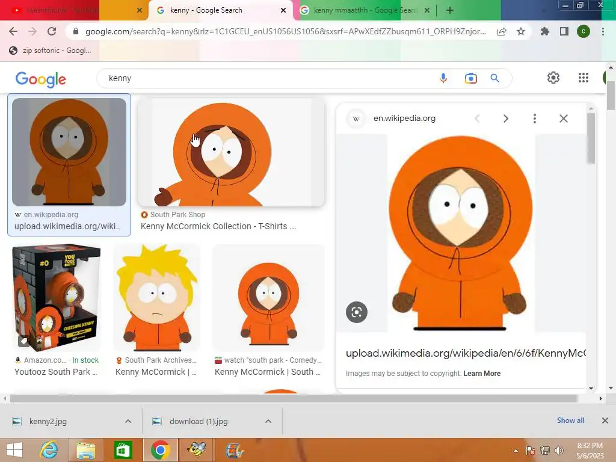The width and height of the screenshot is (616, 462).
Task: Go back to previous page in Chrome
Action: pos(13,31)
